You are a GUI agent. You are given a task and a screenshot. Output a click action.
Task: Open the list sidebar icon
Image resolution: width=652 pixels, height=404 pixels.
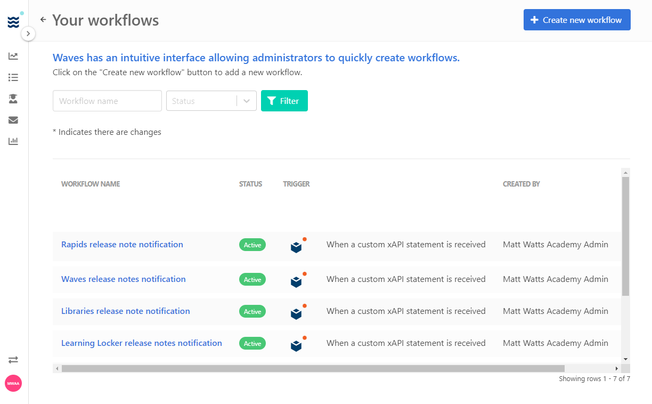click(x=13, y=77)
